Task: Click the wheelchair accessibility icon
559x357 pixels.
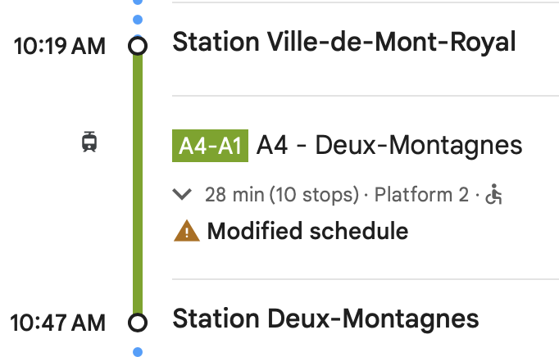Action: pos(493,195)
